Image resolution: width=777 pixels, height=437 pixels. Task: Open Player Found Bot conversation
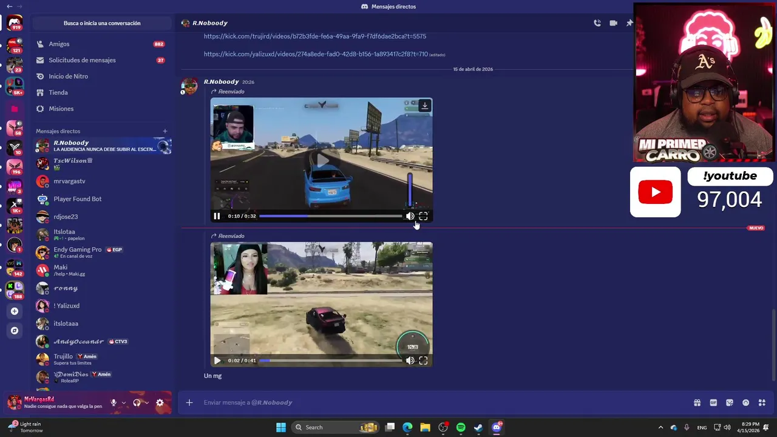(x=102, y=199)
